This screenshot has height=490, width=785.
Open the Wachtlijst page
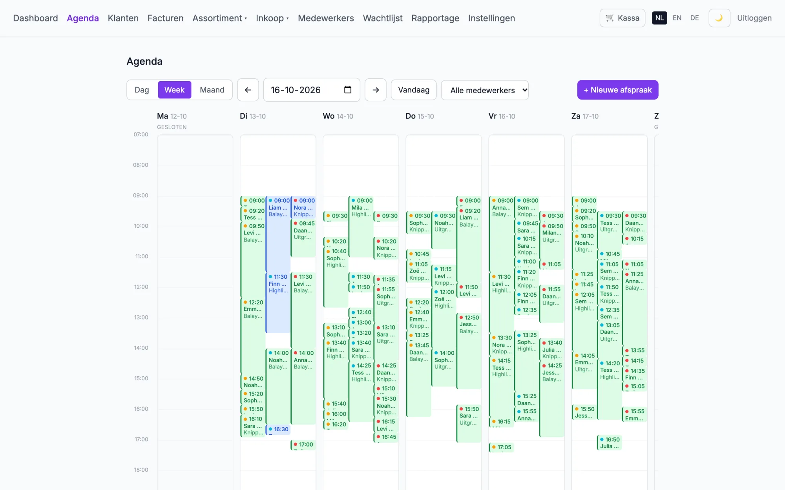pyautogui.click(x=383, y=18)
